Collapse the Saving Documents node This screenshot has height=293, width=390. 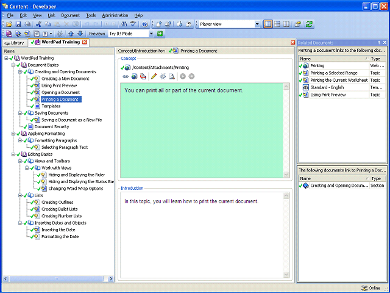point(20,113)
